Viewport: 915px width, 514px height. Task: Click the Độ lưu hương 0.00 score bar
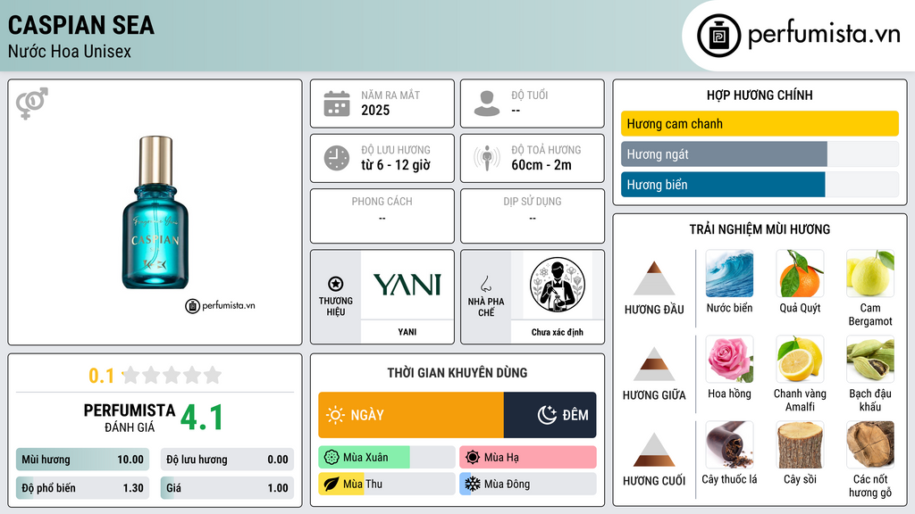(227, 460)
